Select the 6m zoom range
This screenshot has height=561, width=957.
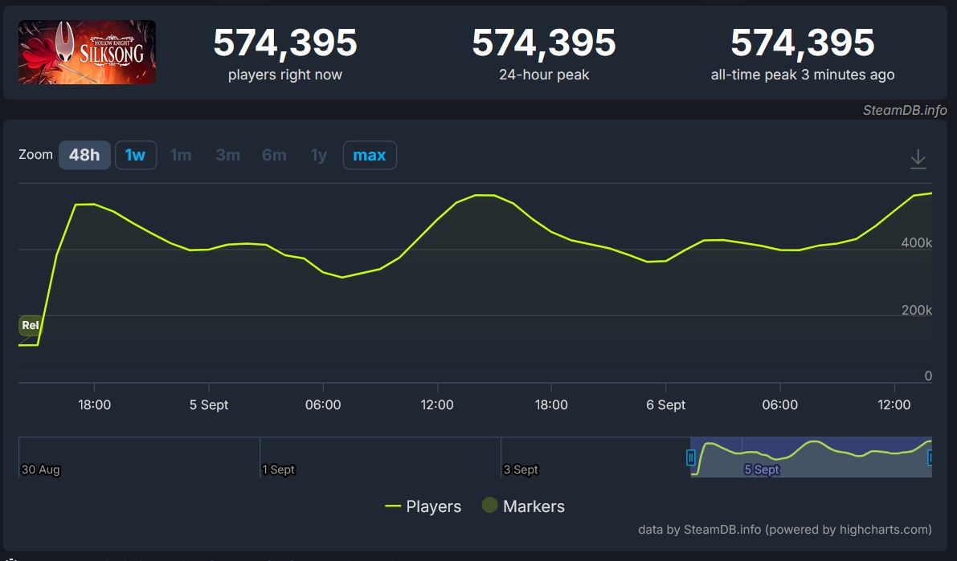[274, 155]
